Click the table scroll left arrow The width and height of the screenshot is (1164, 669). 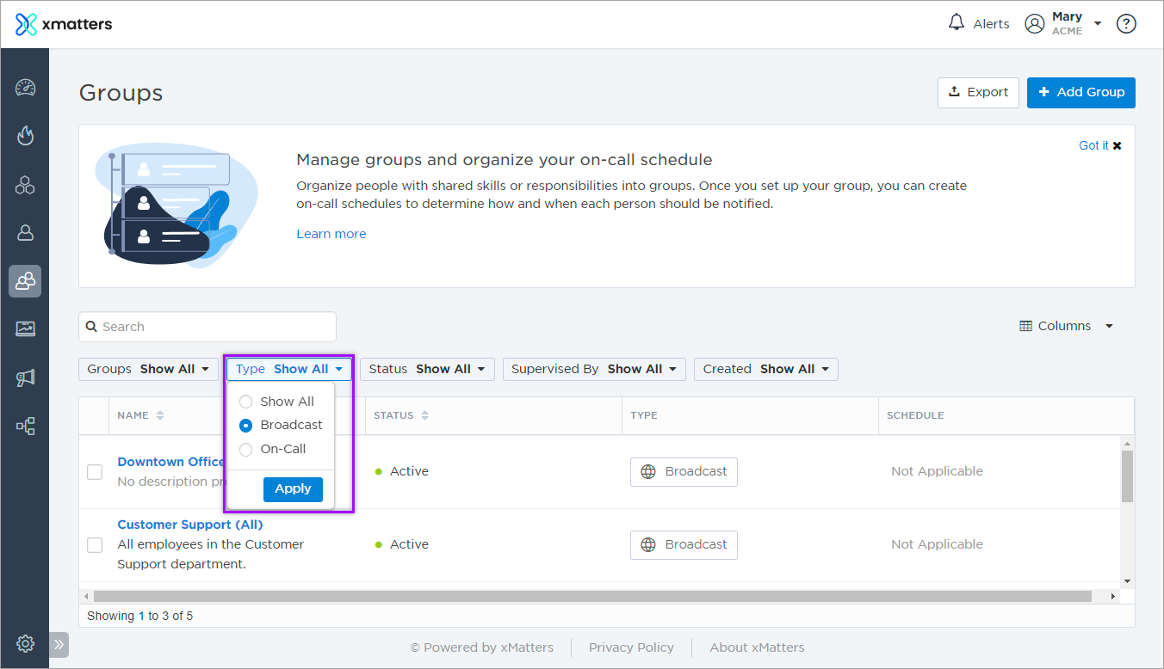point(85,596)
